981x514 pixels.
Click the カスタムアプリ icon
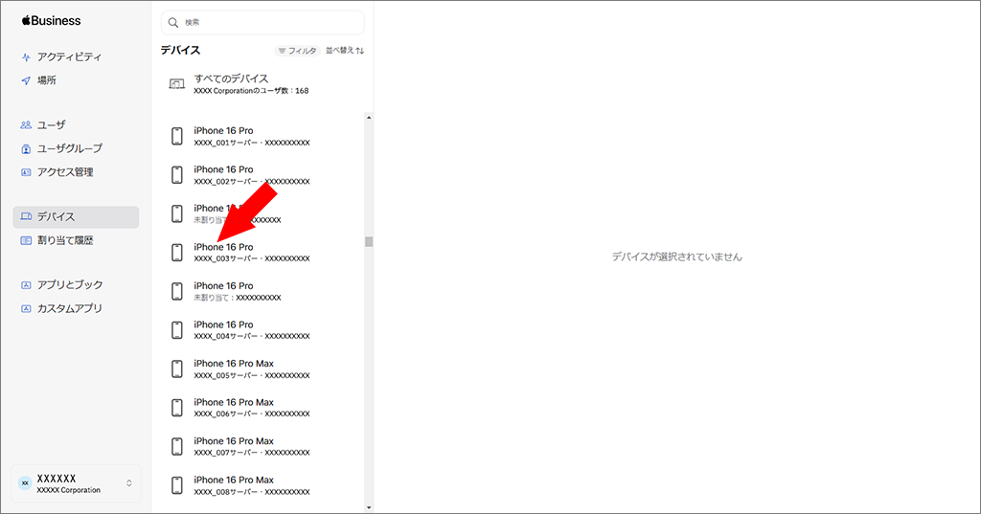coord(26,309)
